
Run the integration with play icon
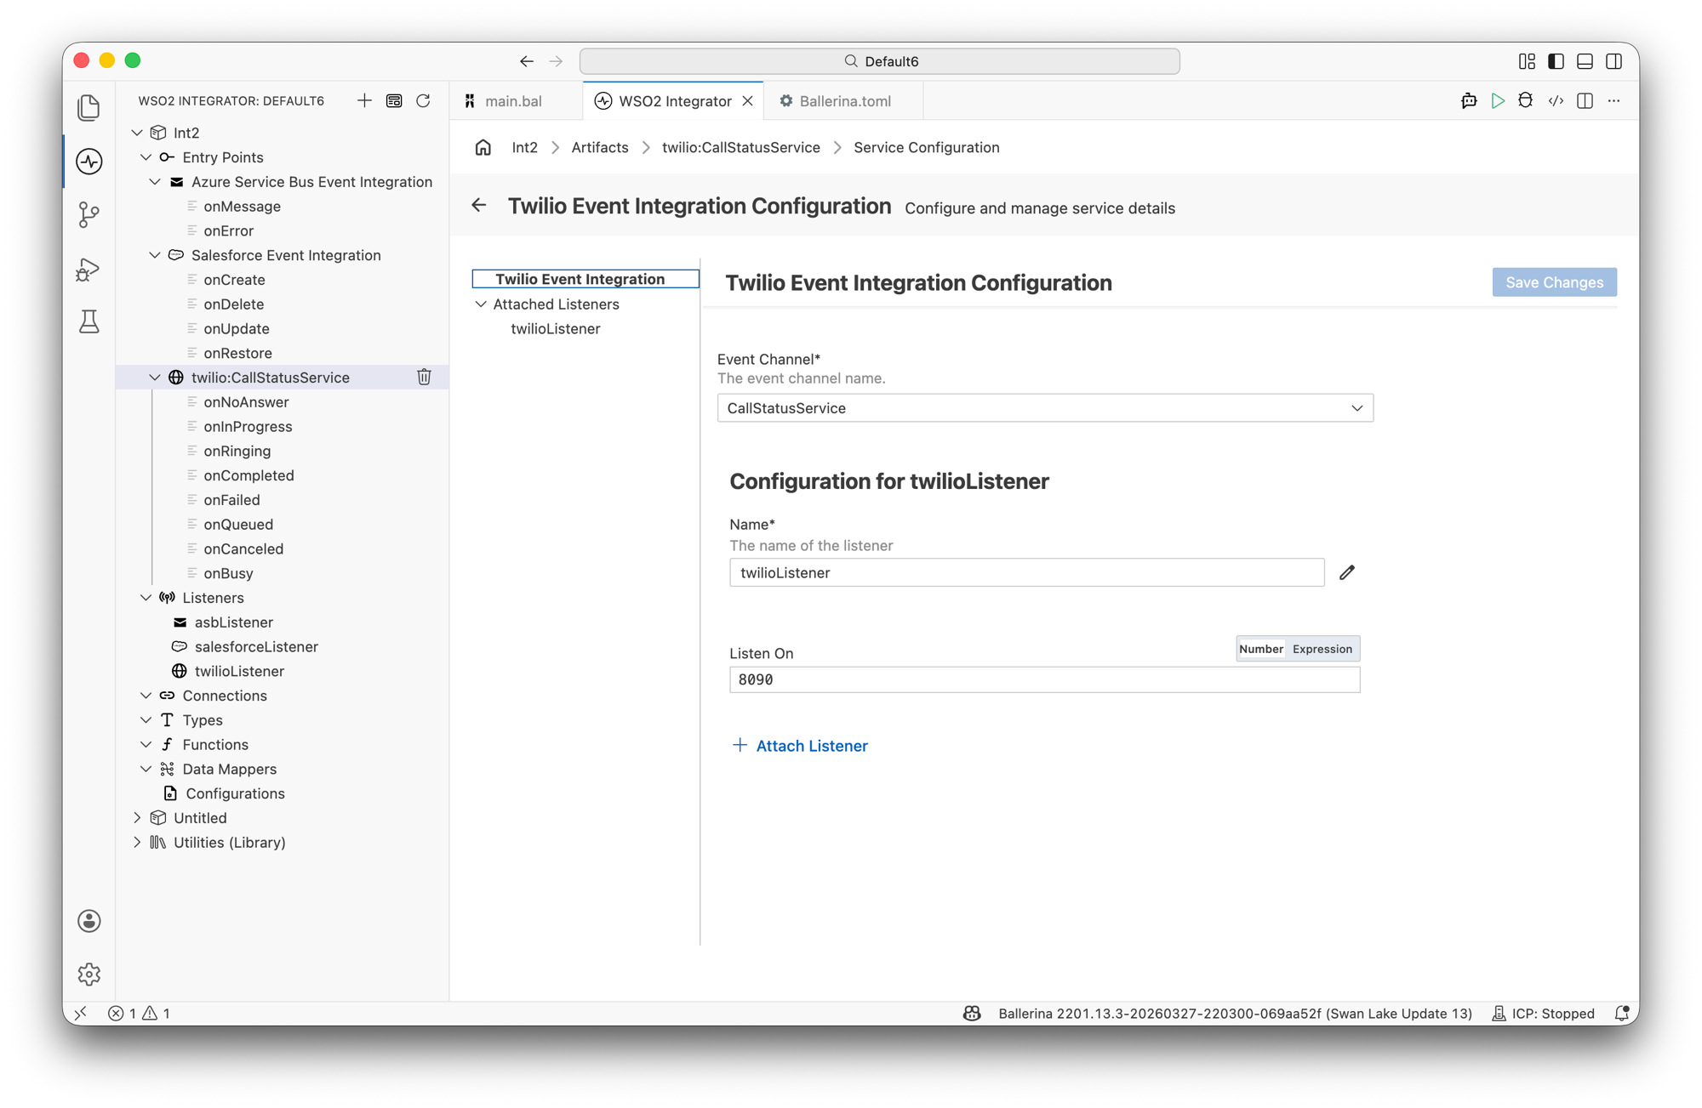pos(1498,100)
